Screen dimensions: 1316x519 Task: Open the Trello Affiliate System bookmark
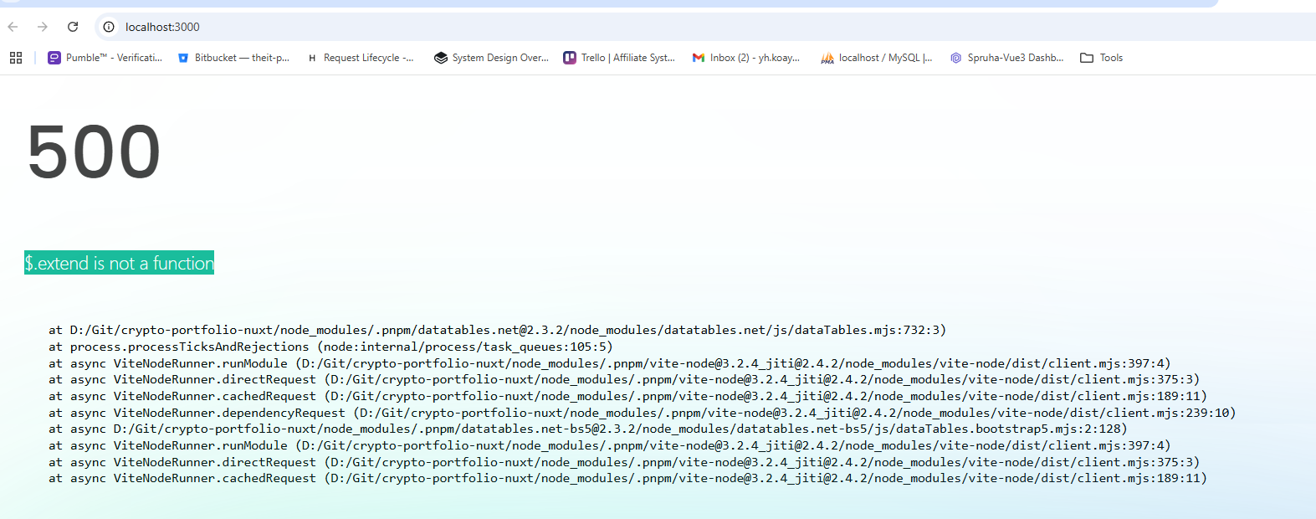tap(619, 58)
